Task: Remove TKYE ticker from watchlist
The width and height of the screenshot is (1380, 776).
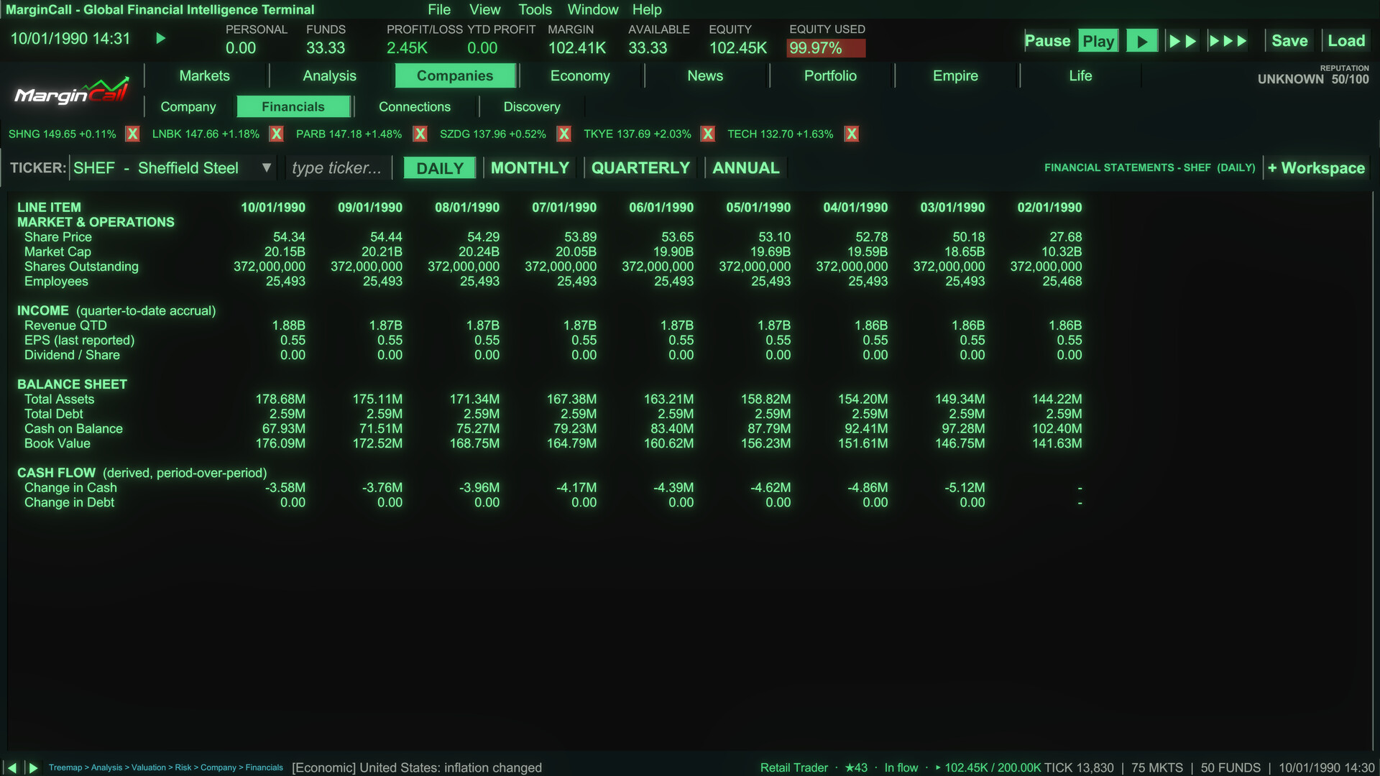Action: pyautogui.click(x=708, y=134)
